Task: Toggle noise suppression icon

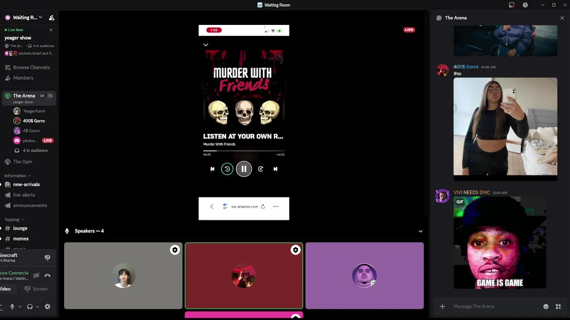Action: click(x=37, y=276)
